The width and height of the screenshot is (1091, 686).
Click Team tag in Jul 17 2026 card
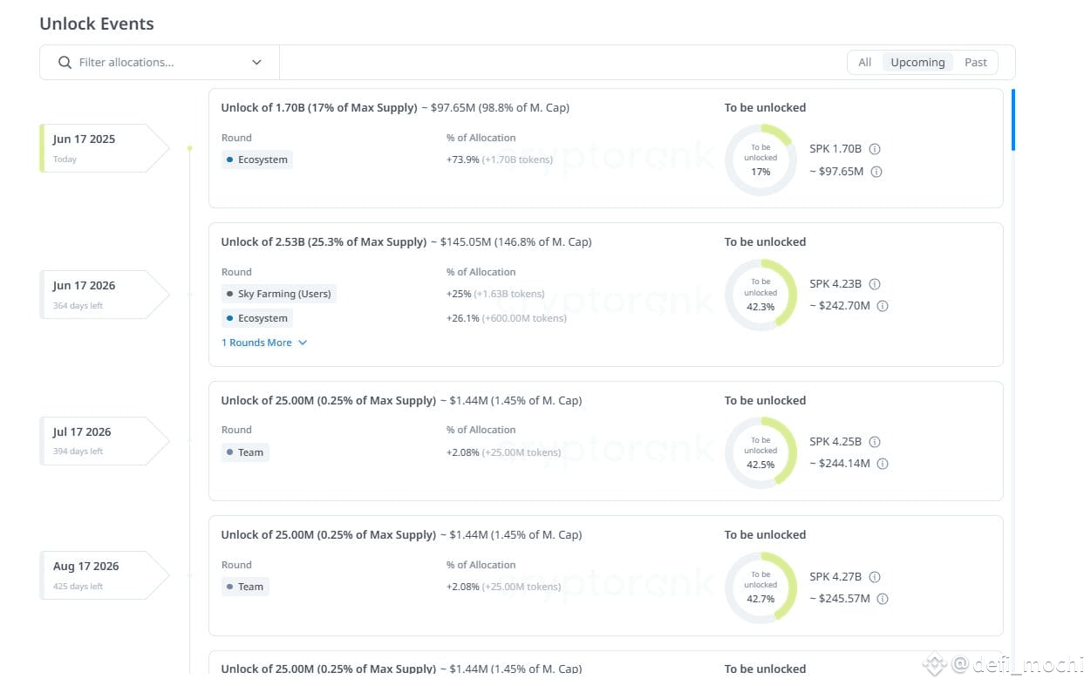click(245, 452)
